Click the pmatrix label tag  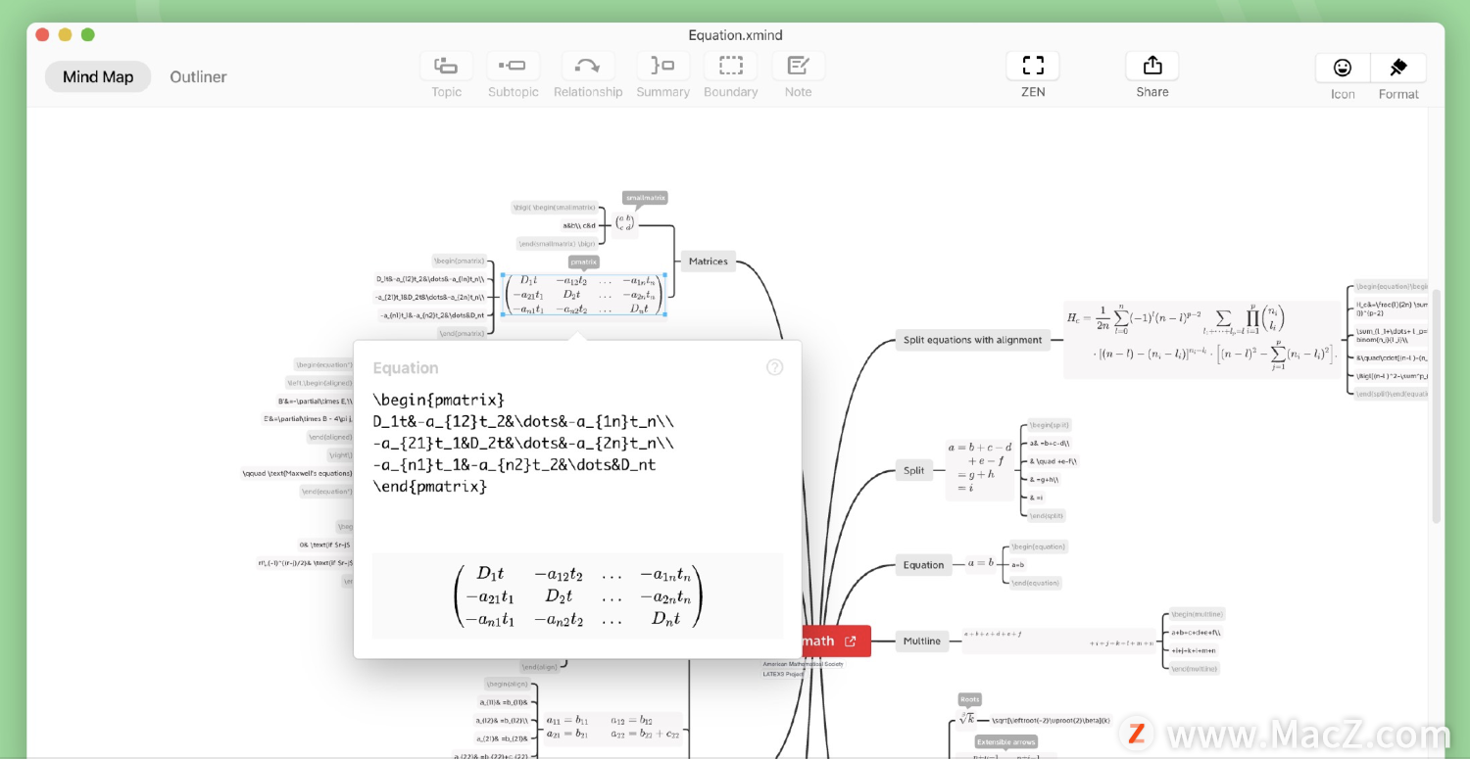(584, 261)
